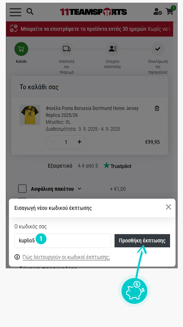The width and height of the screenshot is (183, 327).
Task: Decrease quantity with the minus button
Action: (53, 142)
